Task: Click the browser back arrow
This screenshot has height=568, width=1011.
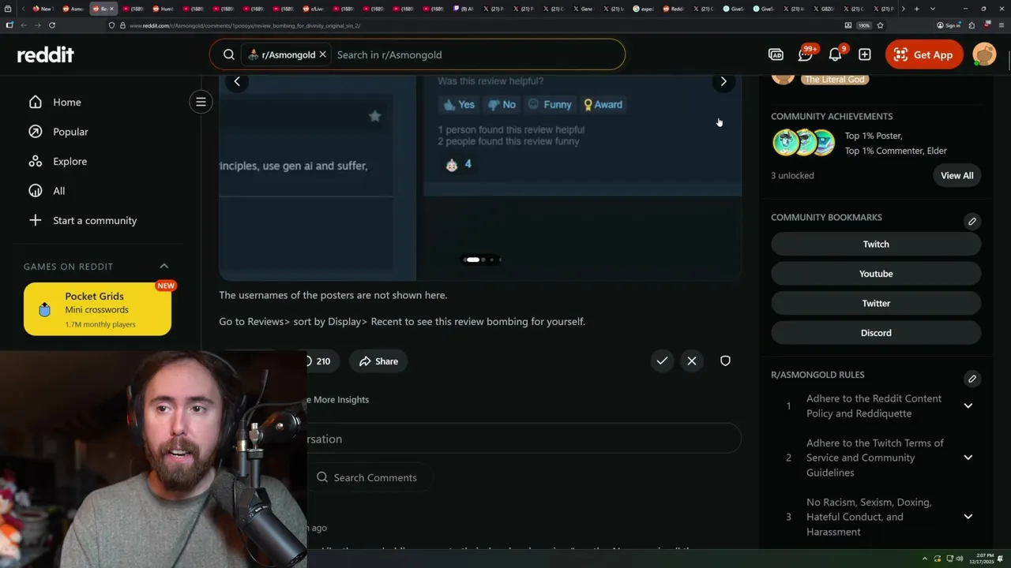Action: [24, 25]
